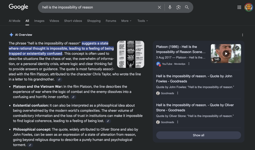The width and height of the screenshot is (255, 150).
Task: Play the Platoon video clip thumbnail
Action: pos(226,53)
